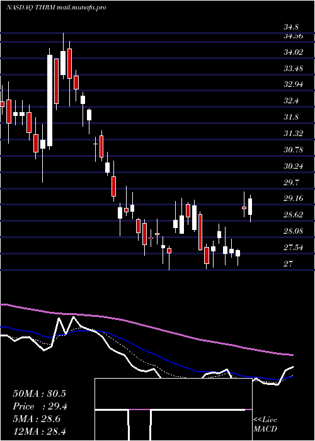The width and height of the screenshot is (315, 441).
Task: Click the 34.8 price axis label
Action: coord(291,27)
